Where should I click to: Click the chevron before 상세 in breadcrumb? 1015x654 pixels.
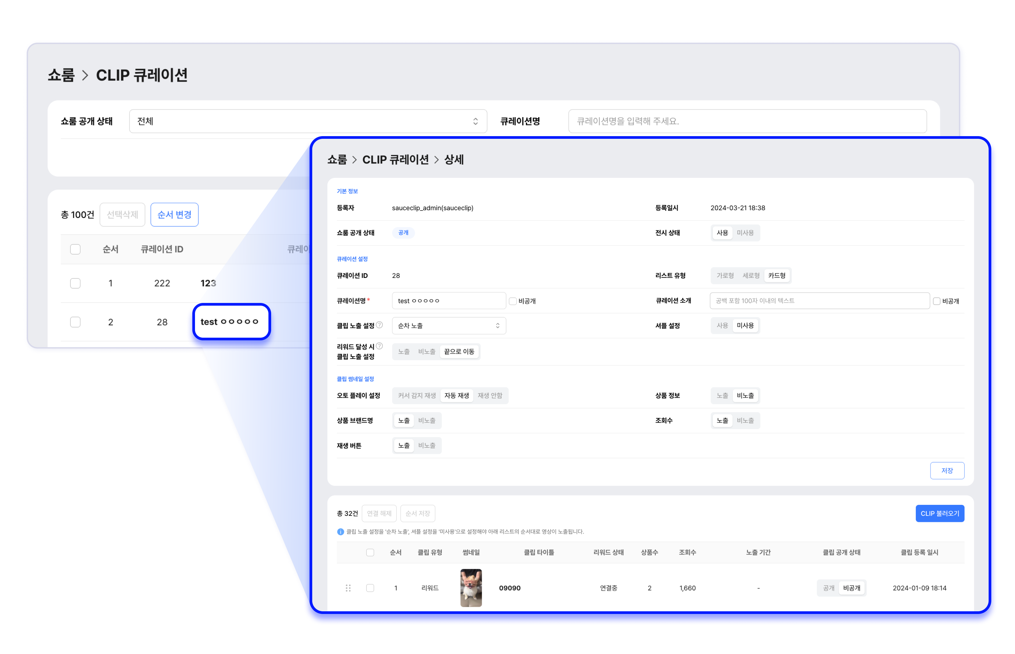click(436, 160)
